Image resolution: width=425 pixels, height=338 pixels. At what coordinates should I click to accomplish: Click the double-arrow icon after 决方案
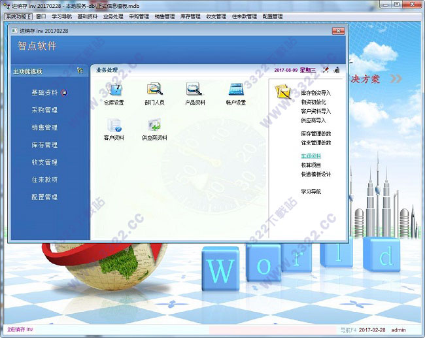[396, 78]
